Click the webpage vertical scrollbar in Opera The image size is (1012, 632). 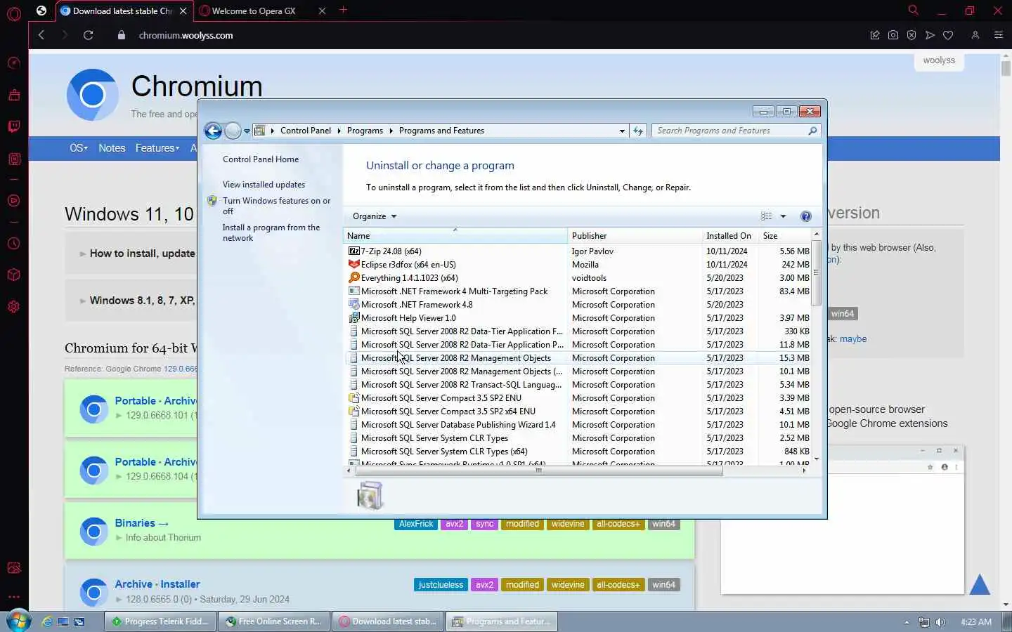[x=1006, y=69]
